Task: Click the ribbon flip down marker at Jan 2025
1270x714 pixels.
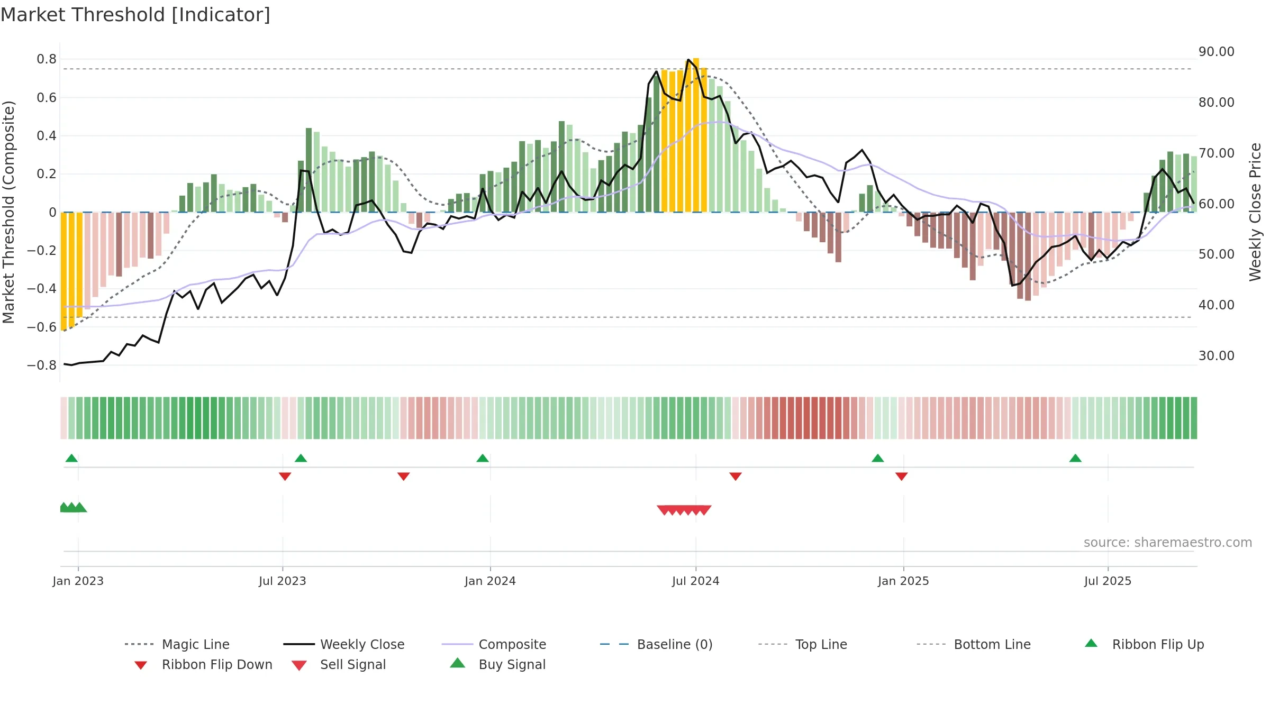Action: (x=902, y=477)
